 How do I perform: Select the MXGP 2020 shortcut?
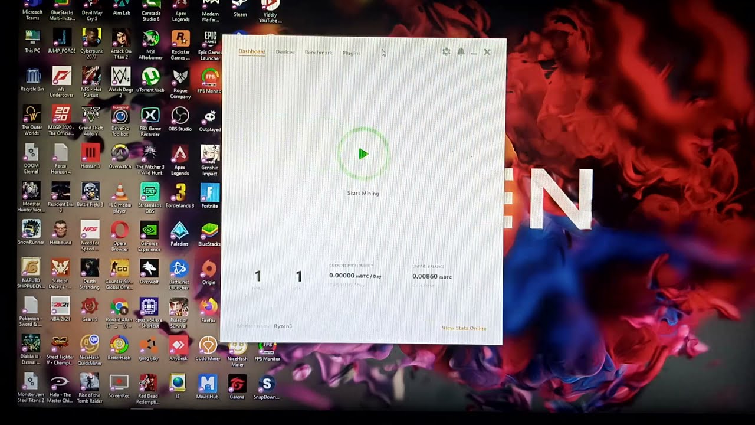click(61, 120)
